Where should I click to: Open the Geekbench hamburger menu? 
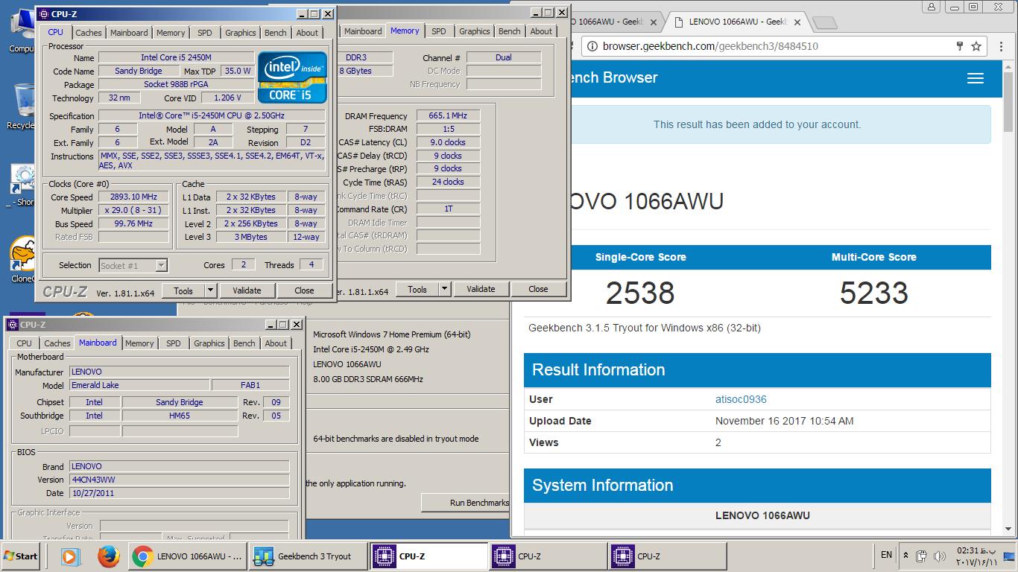(975, 78)
